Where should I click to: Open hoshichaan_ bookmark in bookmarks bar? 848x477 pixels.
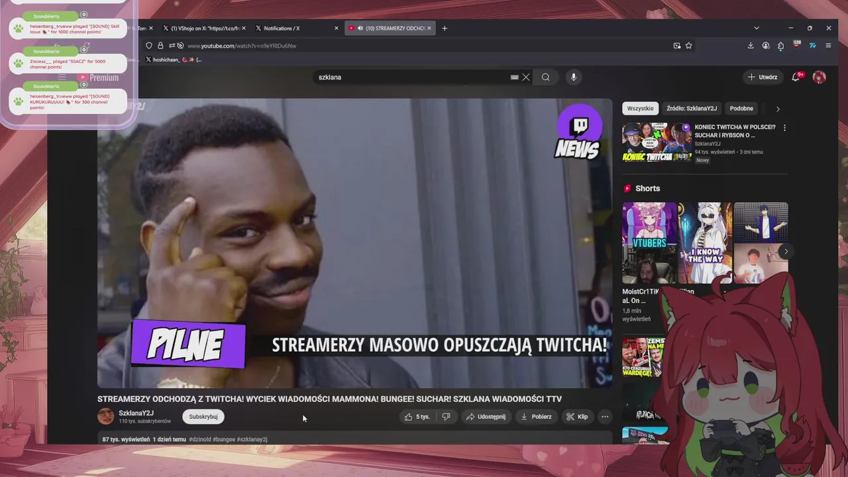pos(173,60)
